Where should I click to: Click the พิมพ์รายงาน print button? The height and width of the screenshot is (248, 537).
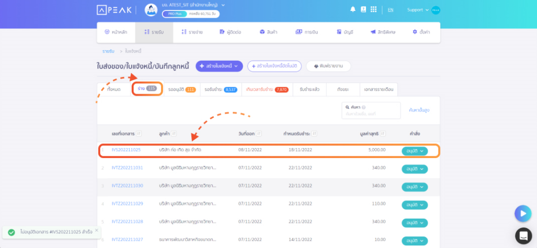pos(328,66)
